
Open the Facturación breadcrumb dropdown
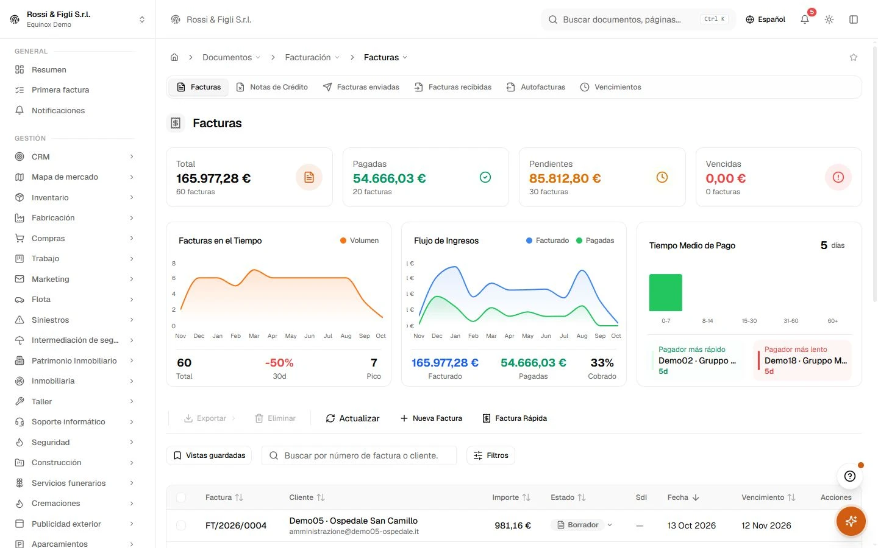pyautogui.click(x=312, y=57)
